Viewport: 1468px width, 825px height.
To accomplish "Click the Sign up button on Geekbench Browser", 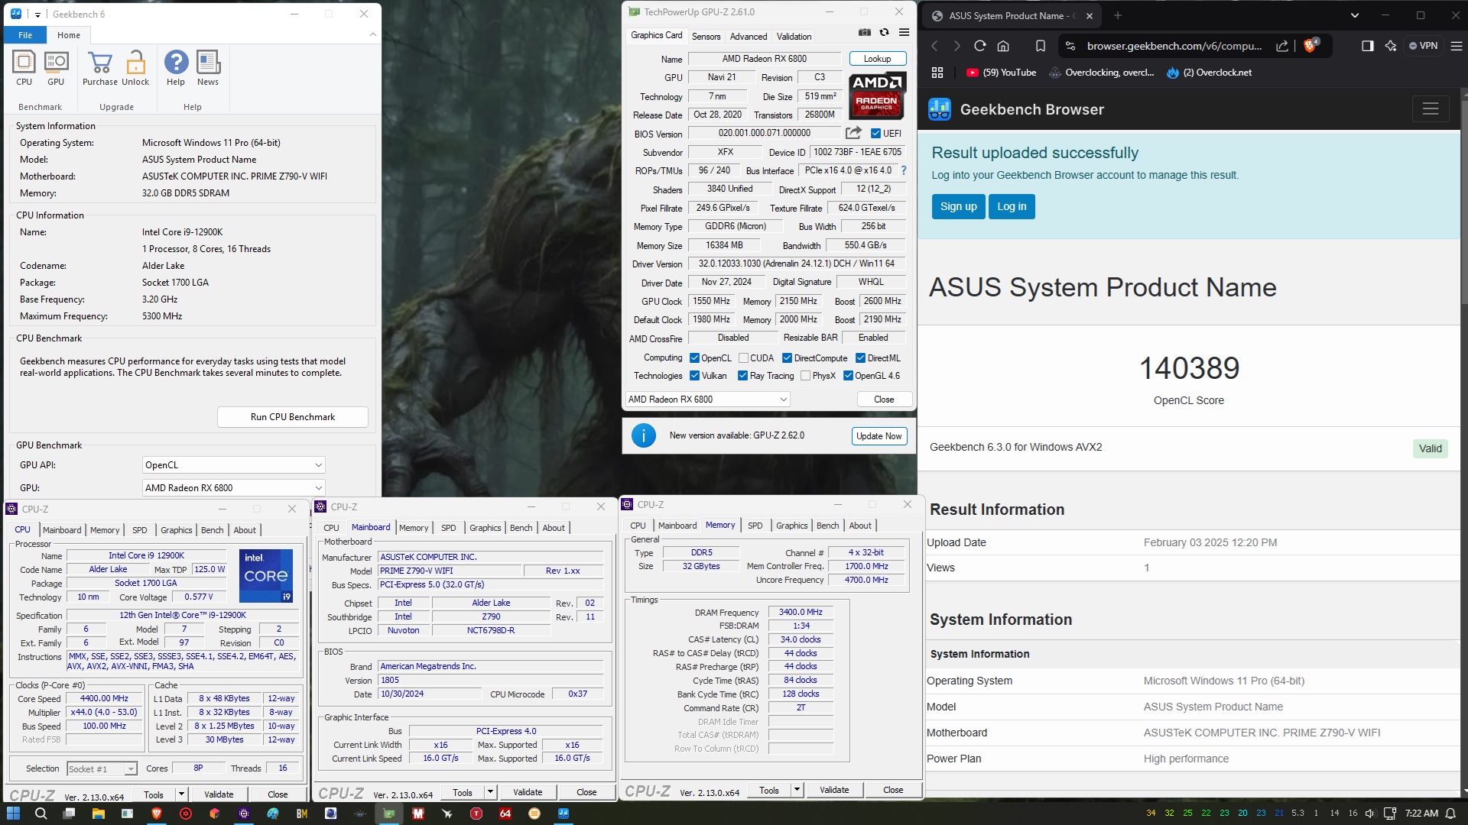I will tap(958, 206).
